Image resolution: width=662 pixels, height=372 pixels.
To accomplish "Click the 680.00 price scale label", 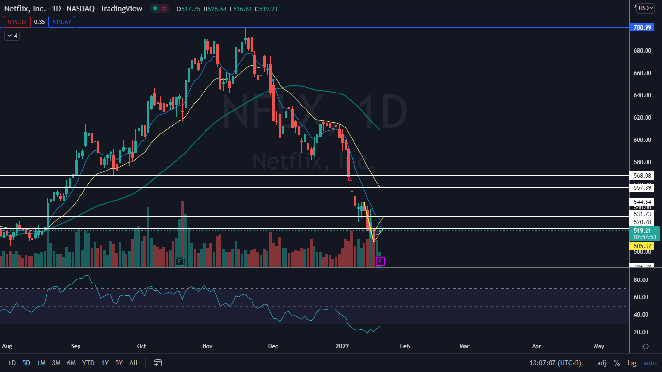I will (642, 51).
